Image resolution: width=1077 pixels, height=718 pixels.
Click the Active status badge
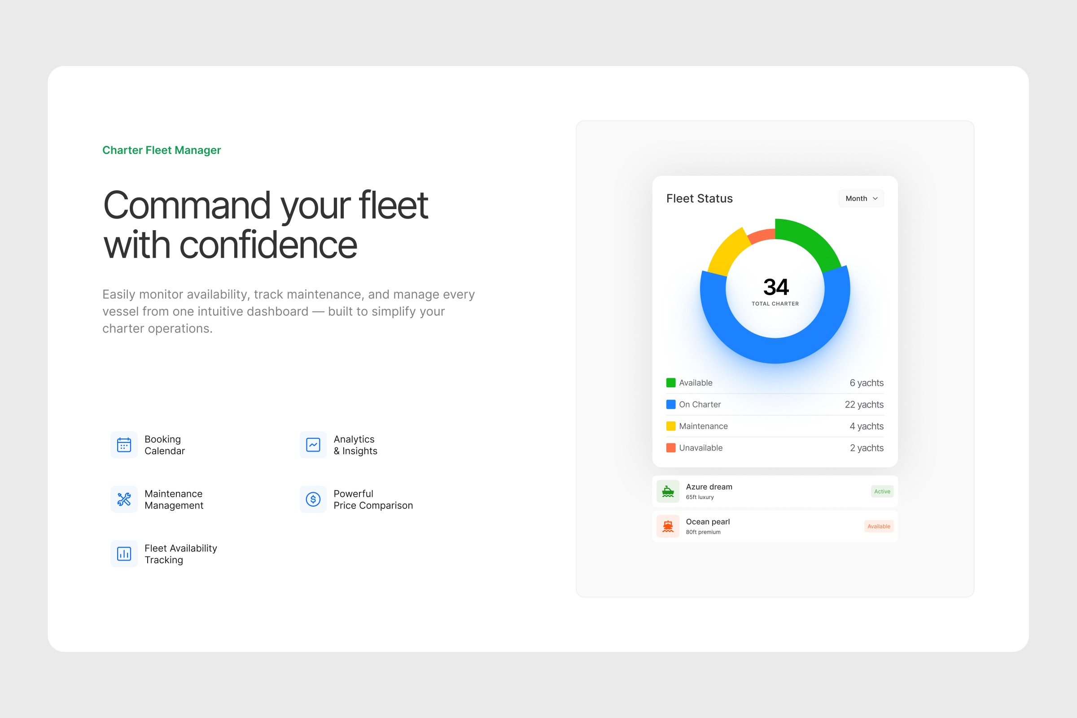(x=881, y=491)
